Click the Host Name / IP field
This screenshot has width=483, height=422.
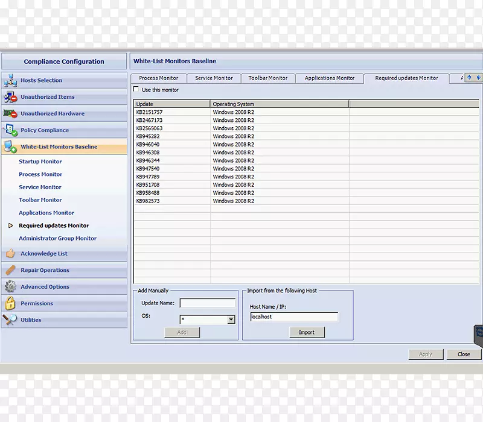294,316
